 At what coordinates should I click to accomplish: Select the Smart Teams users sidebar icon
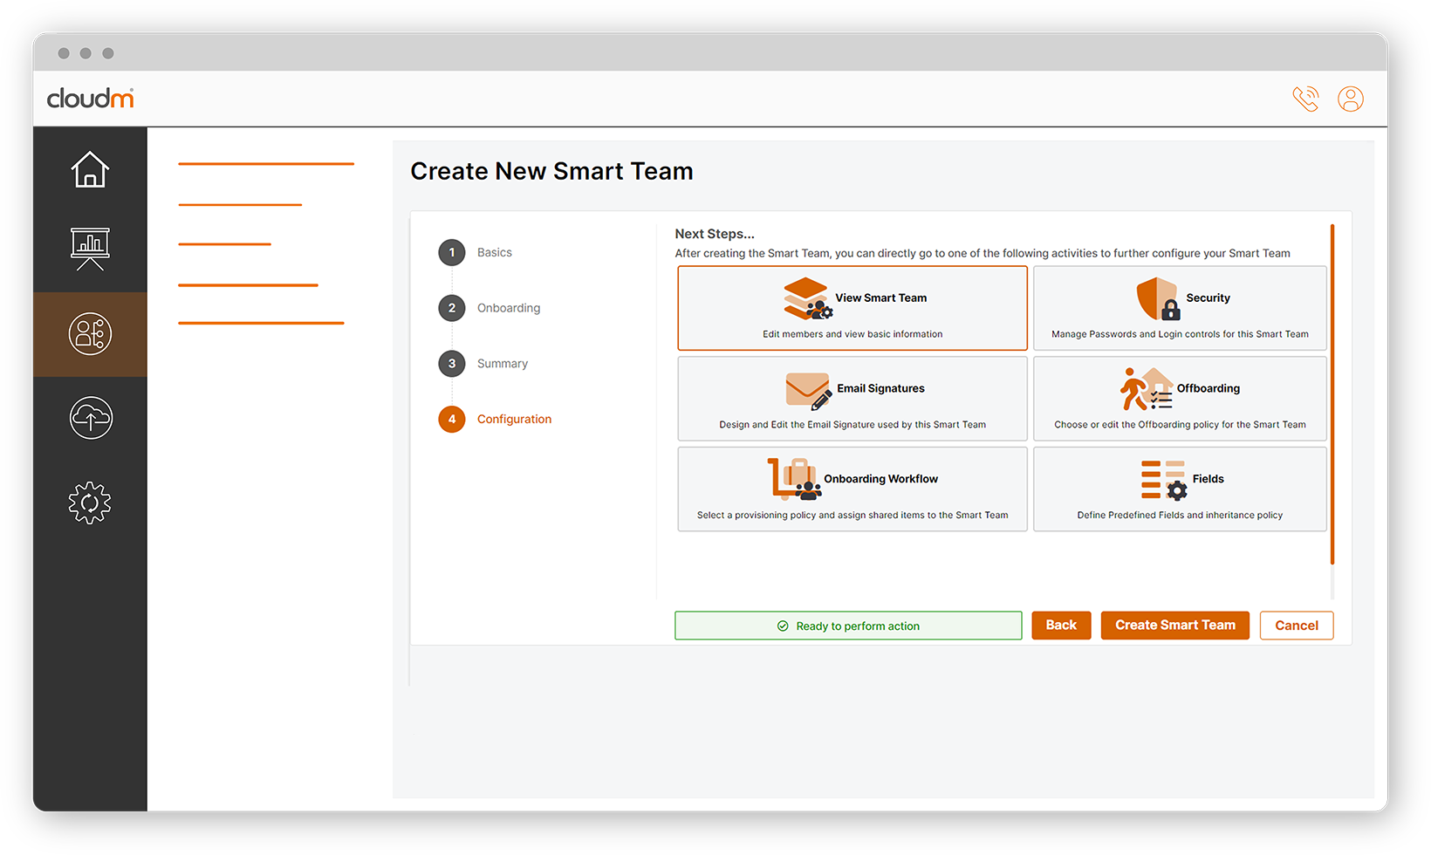90,333
